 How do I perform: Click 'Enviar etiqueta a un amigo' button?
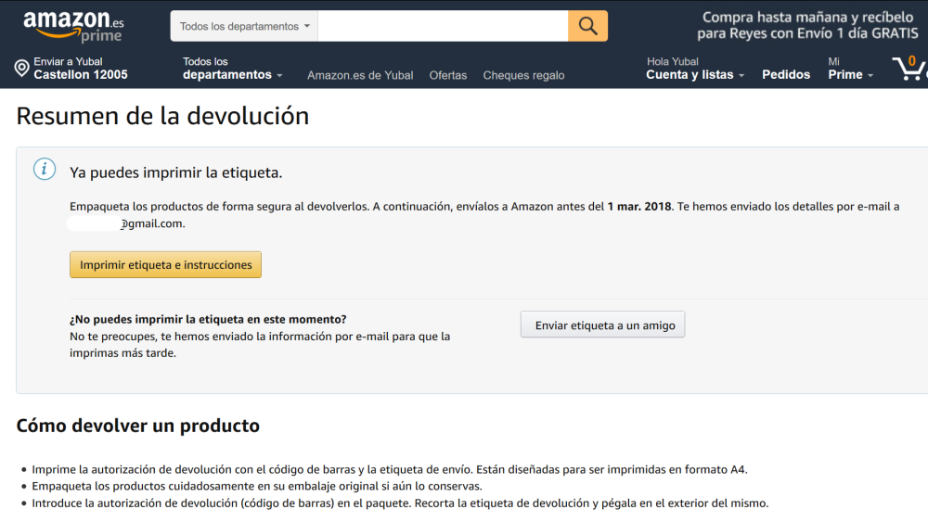tap(602, 325)
